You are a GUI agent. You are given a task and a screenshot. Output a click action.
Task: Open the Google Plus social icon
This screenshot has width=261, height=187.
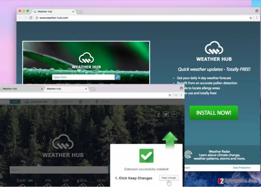coord(174,114)
